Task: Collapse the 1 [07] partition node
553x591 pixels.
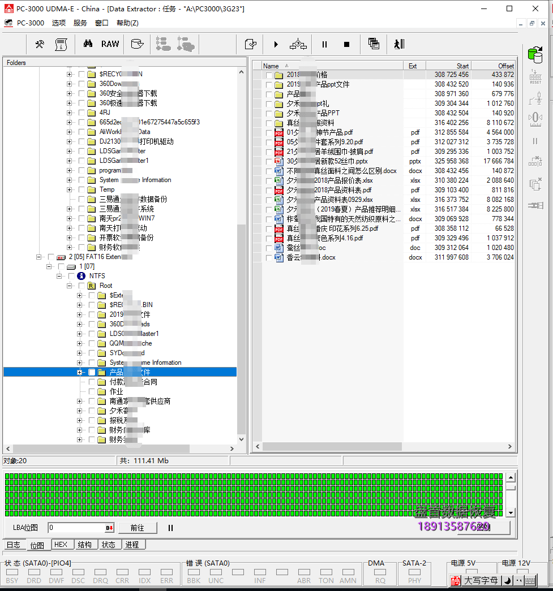Action: [49, 266]
